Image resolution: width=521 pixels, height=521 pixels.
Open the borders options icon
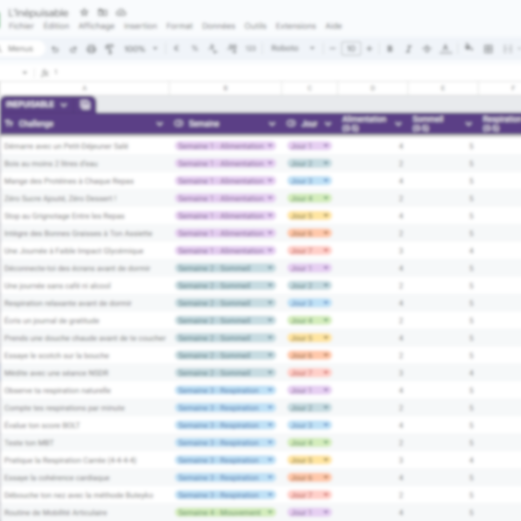tap(488, 49)
